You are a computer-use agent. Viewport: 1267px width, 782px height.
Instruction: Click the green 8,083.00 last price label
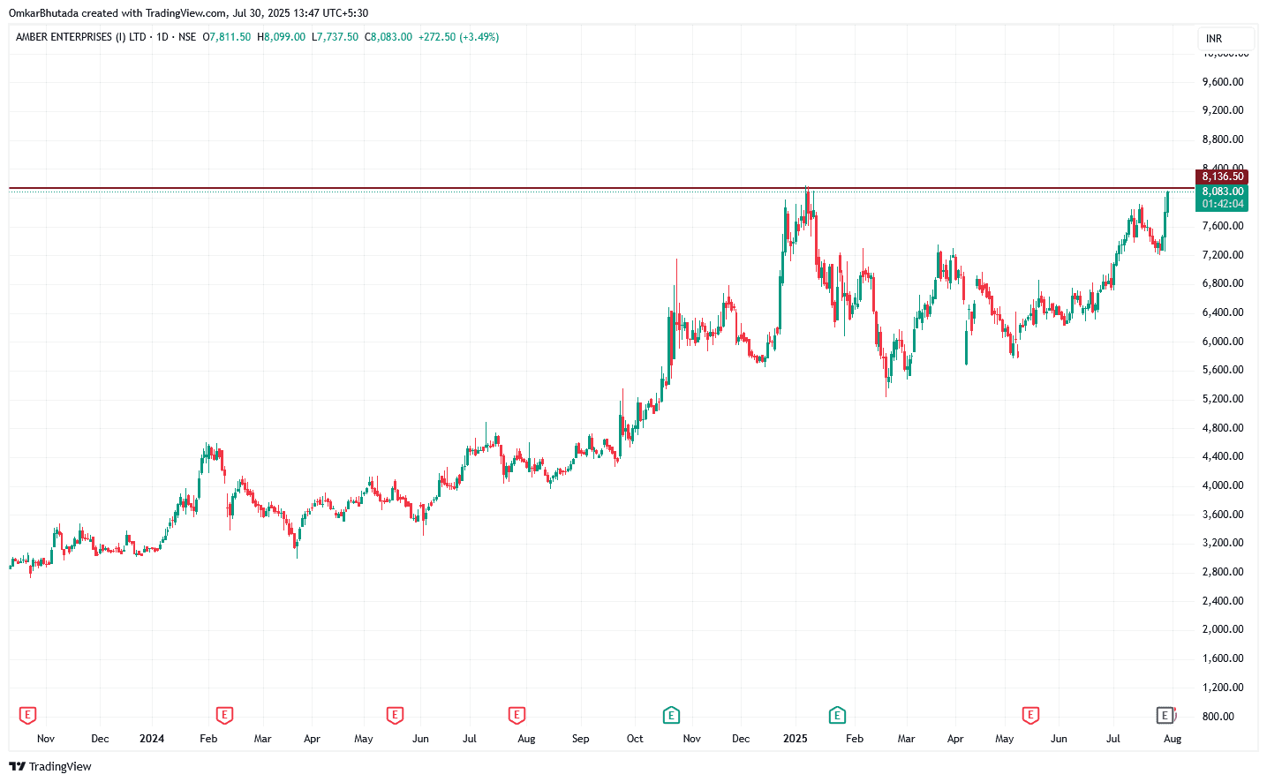pos(1223,192)
